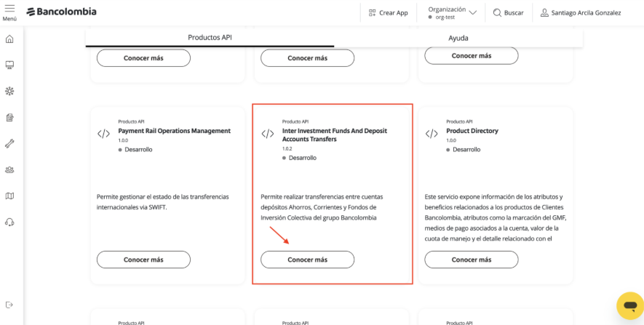Open the hamburger Menú icon
Screen dimensions: 644x325
[x=9, y=9]
